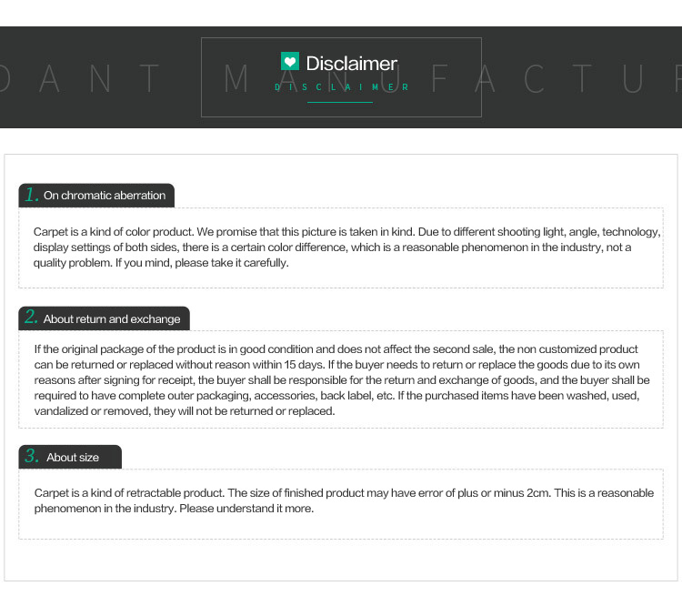Click the line starting 'vandalized or removed'
The width and height of the screenshot is (682, 596).
pos(185,411)
